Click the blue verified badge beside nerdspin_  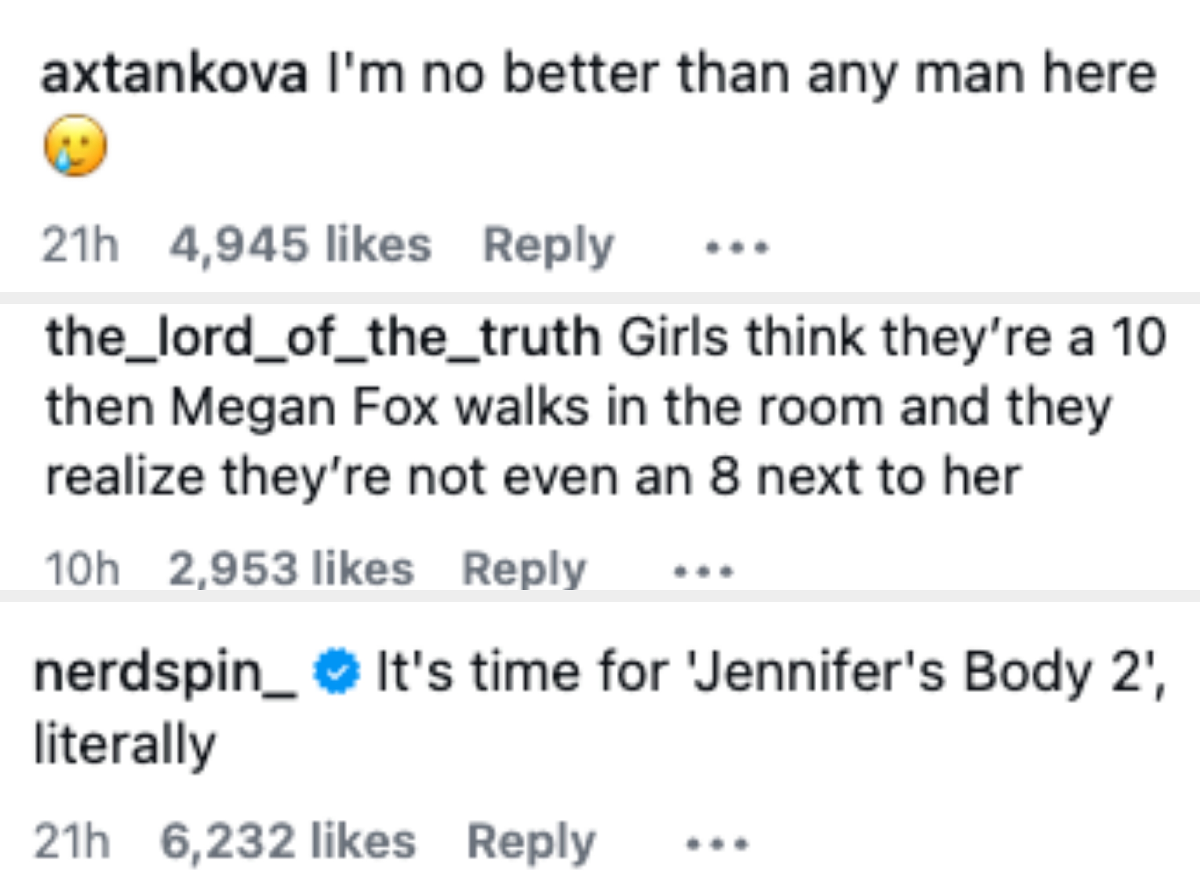tap(336, 671)
